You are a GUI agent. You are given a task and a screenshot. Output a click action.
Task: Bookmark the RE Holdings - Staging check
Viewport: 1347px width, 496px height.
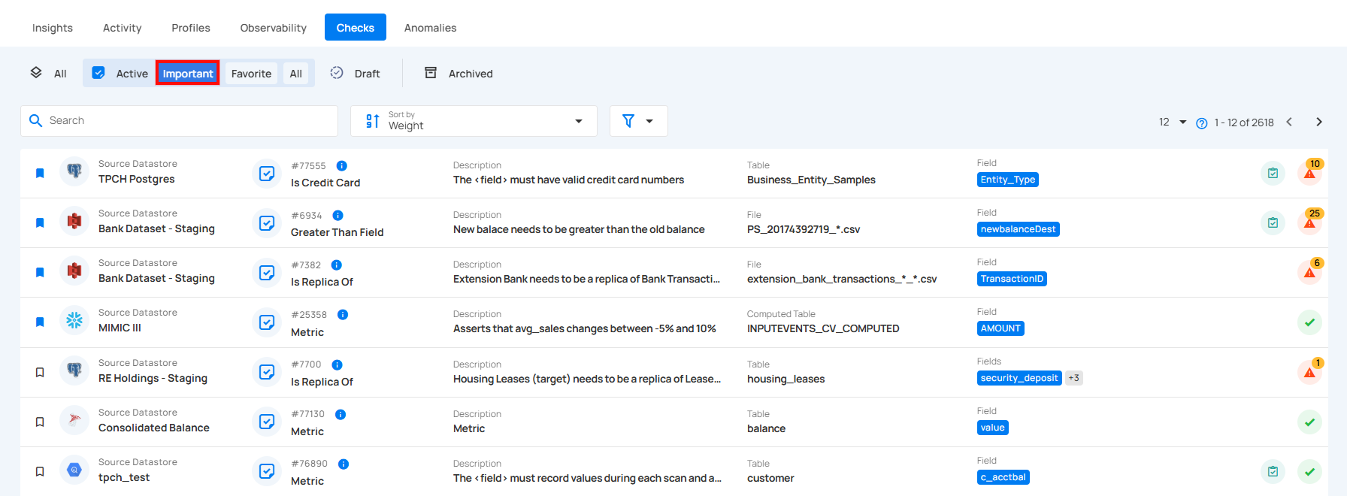click(x=40, y=372)
